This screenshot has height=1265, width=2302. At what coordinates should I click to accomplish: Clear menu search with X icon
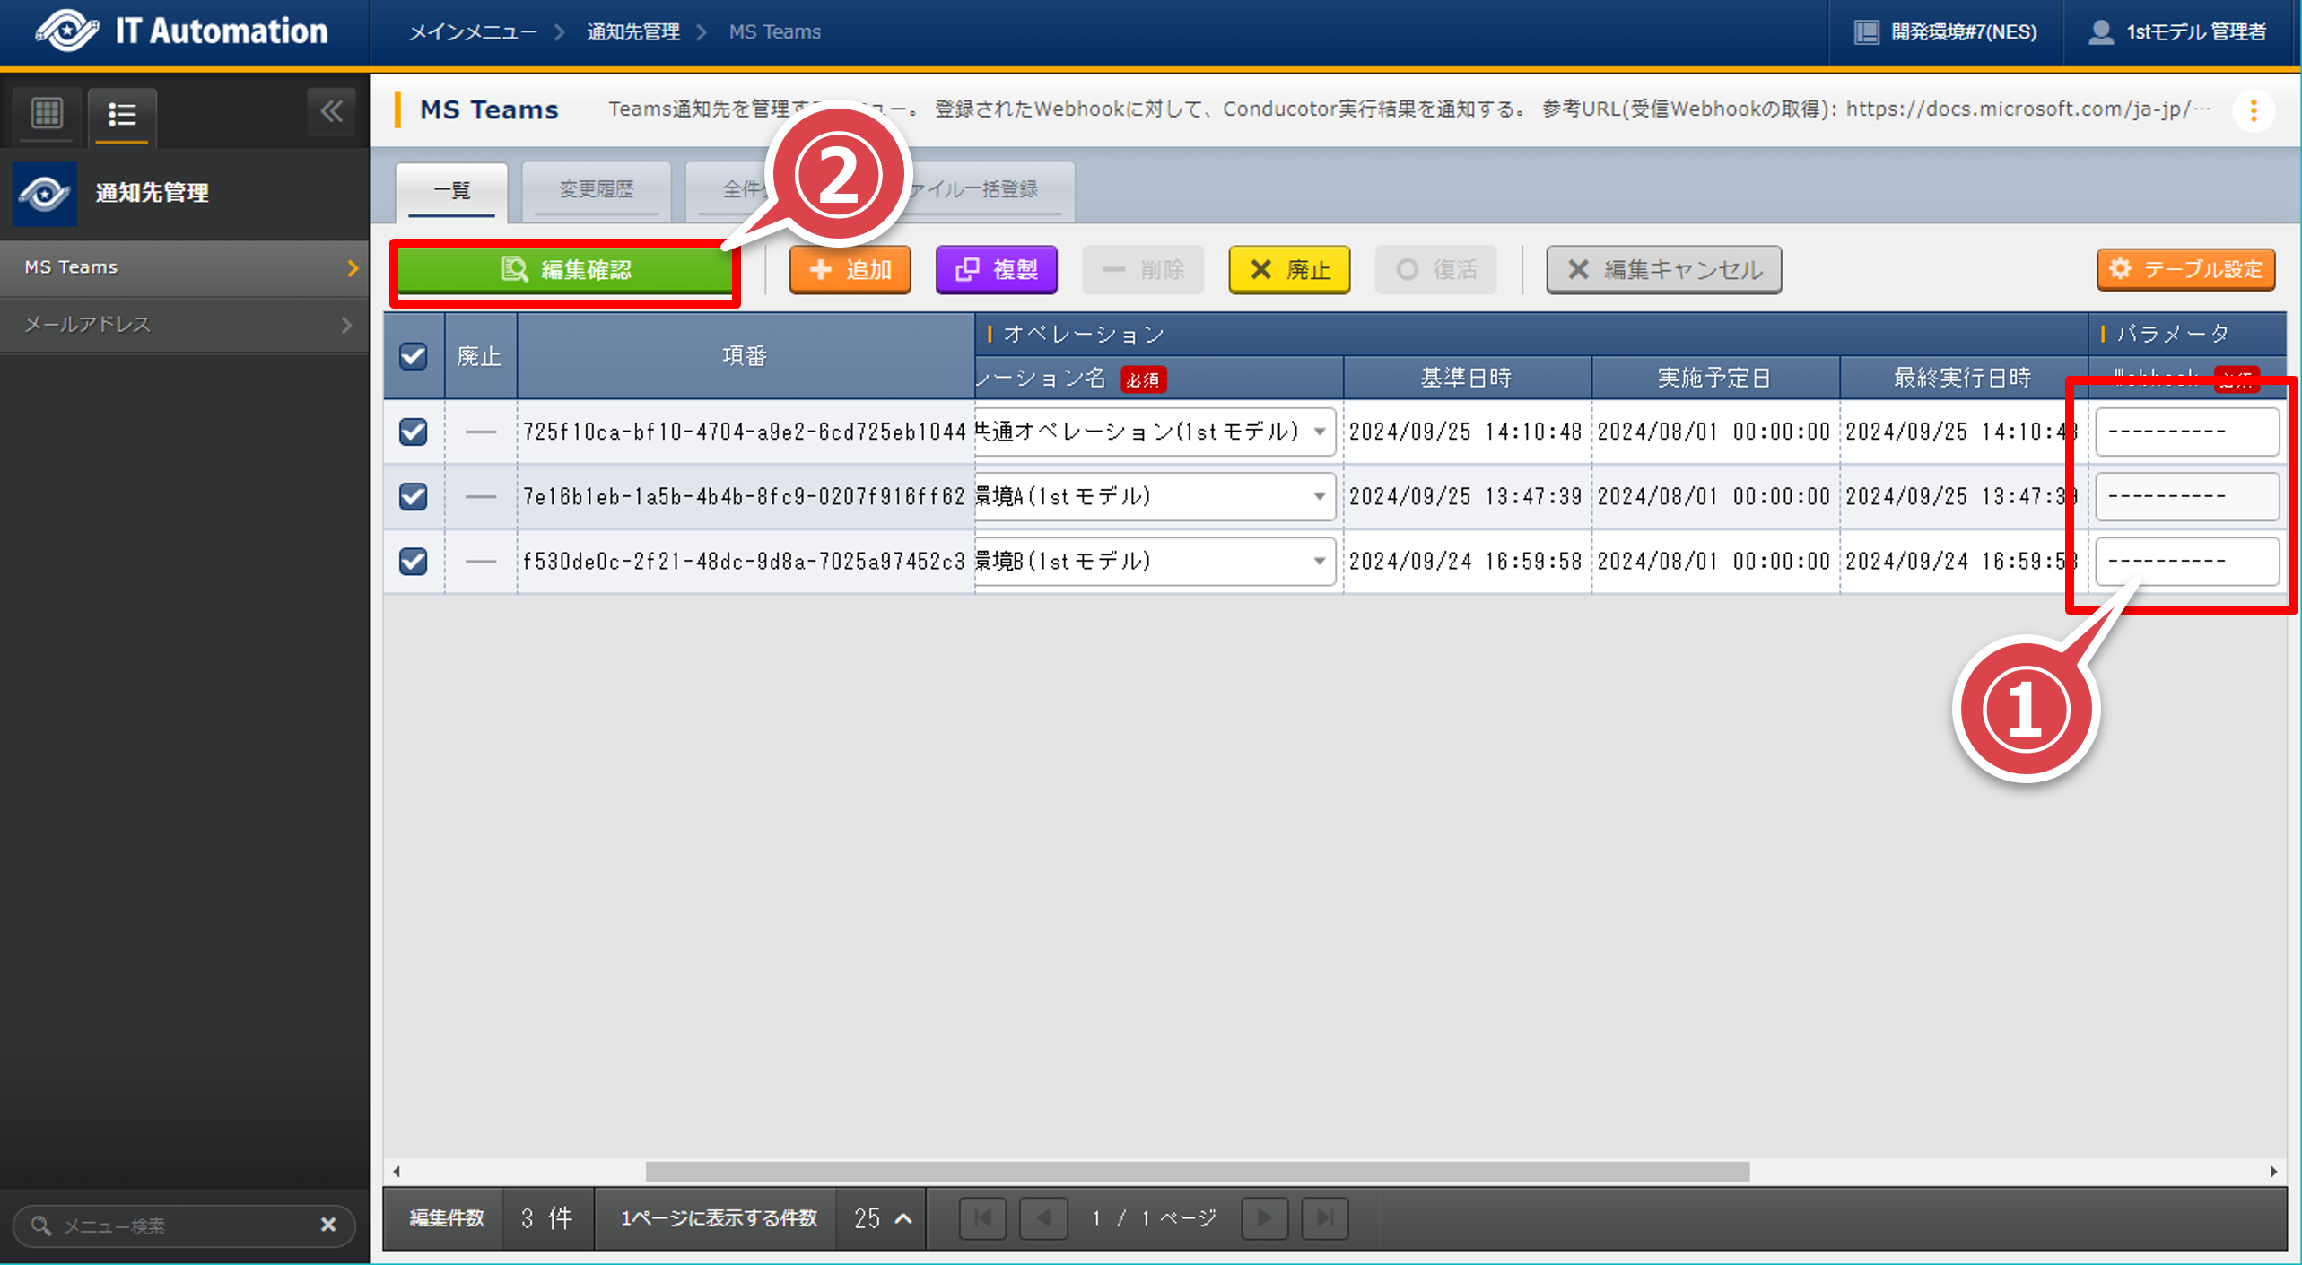(x=328, y=1225)
